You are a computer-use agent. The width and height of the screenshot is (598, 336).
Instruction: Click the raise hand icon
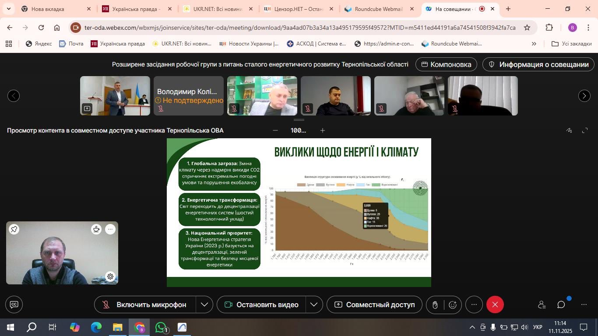coord(435,305)
